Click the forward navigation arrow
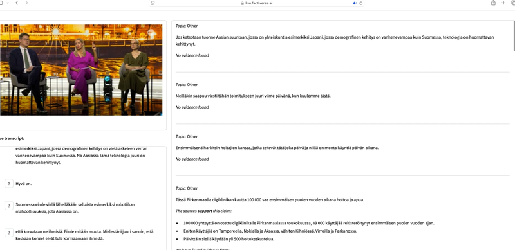 click(x=26, y=3)
